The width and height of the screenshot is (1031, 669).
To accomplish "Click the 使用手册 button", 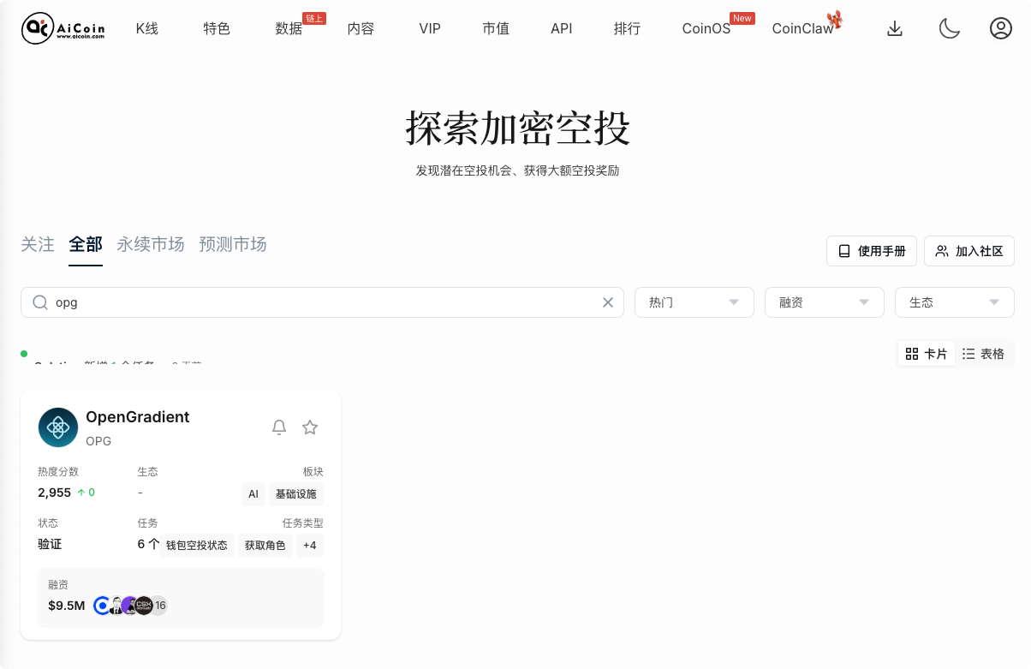I will coord(871,250).
